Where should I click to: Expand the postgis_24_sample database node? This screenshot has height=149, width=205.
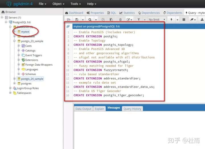[x=15, y=78]
